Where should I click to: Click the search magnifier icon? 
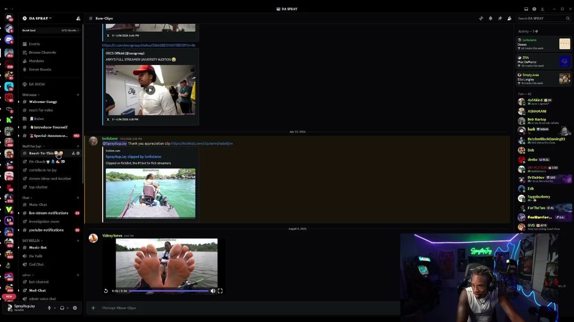pyautogui.click(x=568, y=18)
